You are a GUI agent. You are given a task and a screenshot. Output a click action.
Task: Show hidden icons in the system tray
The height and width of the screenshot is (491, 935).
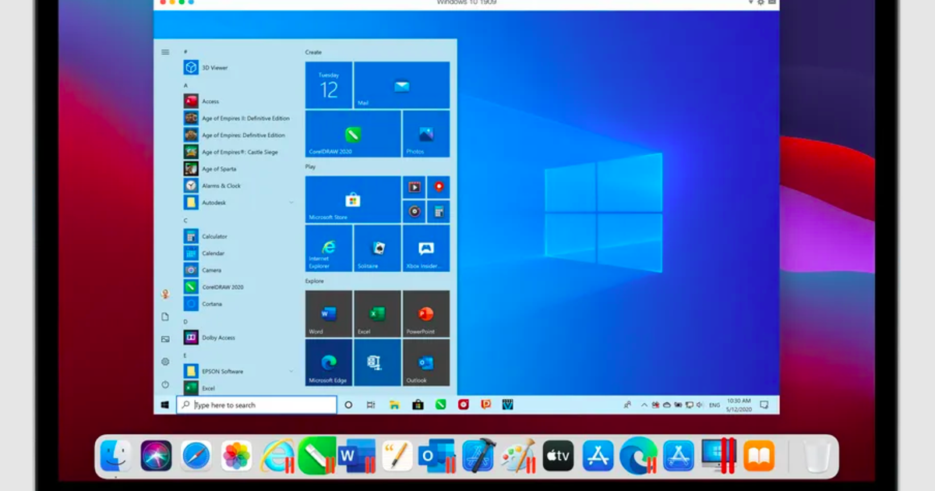(x=644, y=405)
